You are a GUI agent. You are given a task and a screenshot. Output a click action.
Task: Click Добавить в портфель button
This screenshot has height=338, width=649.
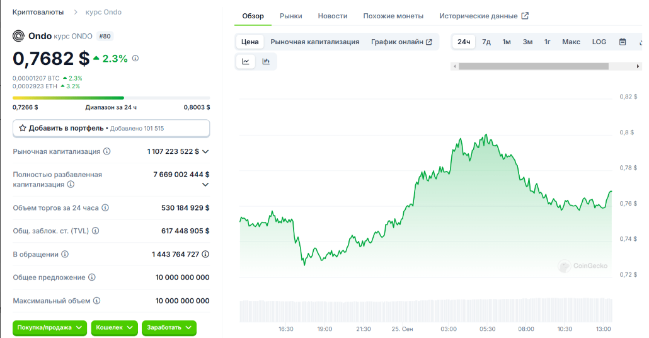tap(112, 129)
